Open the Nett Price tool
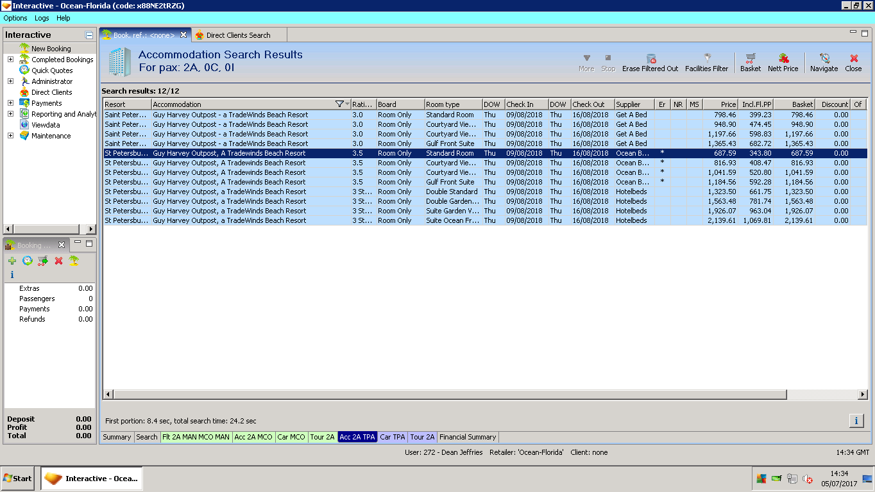This screenshot has width=875, height=492. [x=783, y=62]
